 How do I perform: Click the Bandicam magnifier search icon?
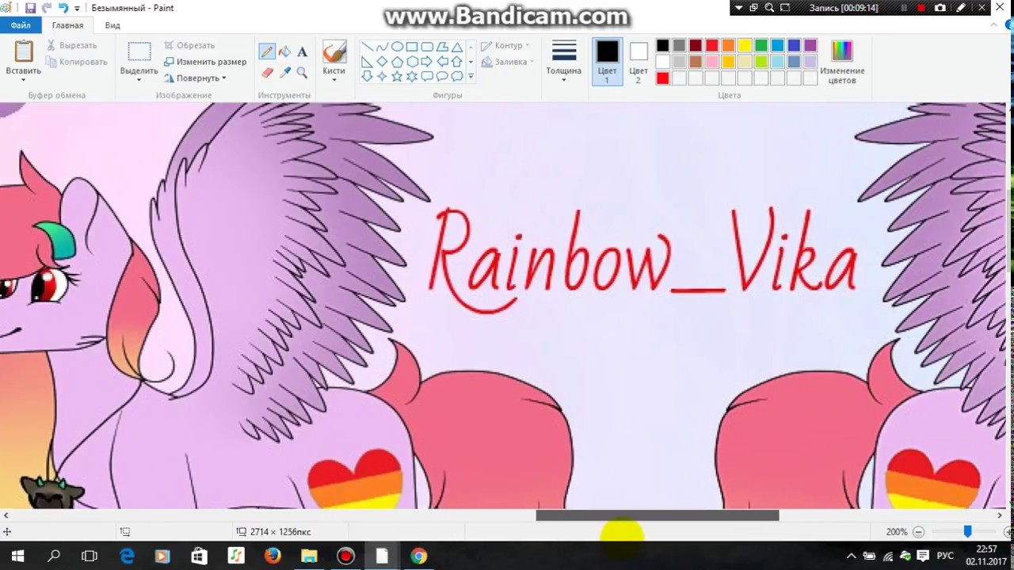pyautogui.click(x=769, y=8)
